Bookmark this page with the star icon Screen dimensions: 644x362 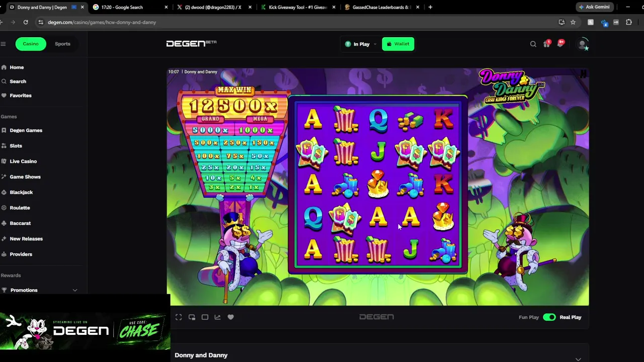click(573, 22)
